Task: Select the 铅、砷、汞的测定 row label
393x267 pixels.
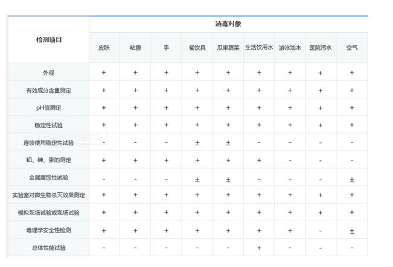Action: [x=48, y=160]
